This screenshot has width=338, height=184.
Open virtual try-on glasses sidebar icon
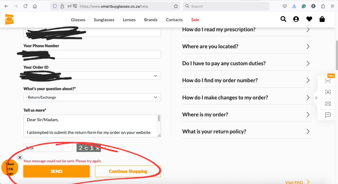[x=328, y=81]
